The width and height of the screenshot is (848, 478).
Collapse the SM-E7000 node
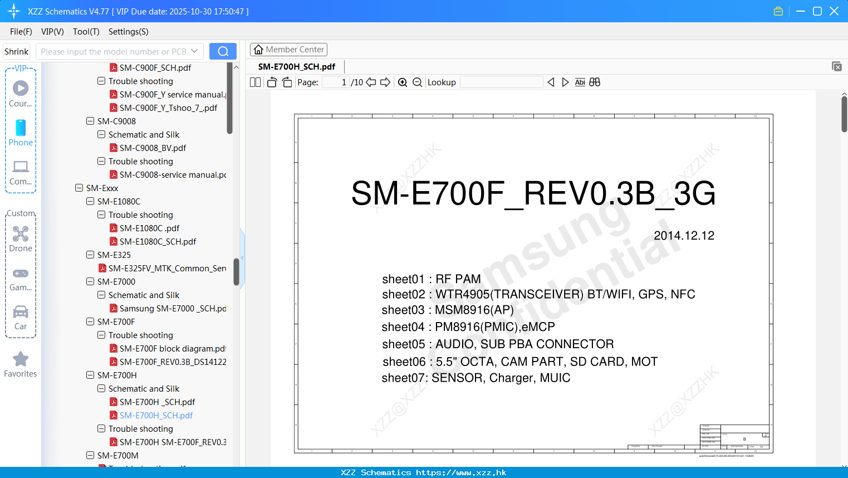point(90,281)
